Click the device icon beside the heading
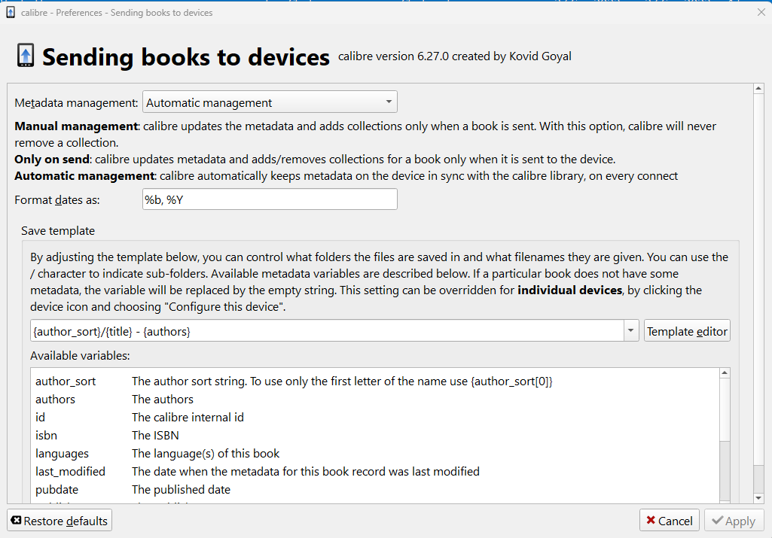The height and width of the screenshot is (538, 772). [x=25, y=56]
